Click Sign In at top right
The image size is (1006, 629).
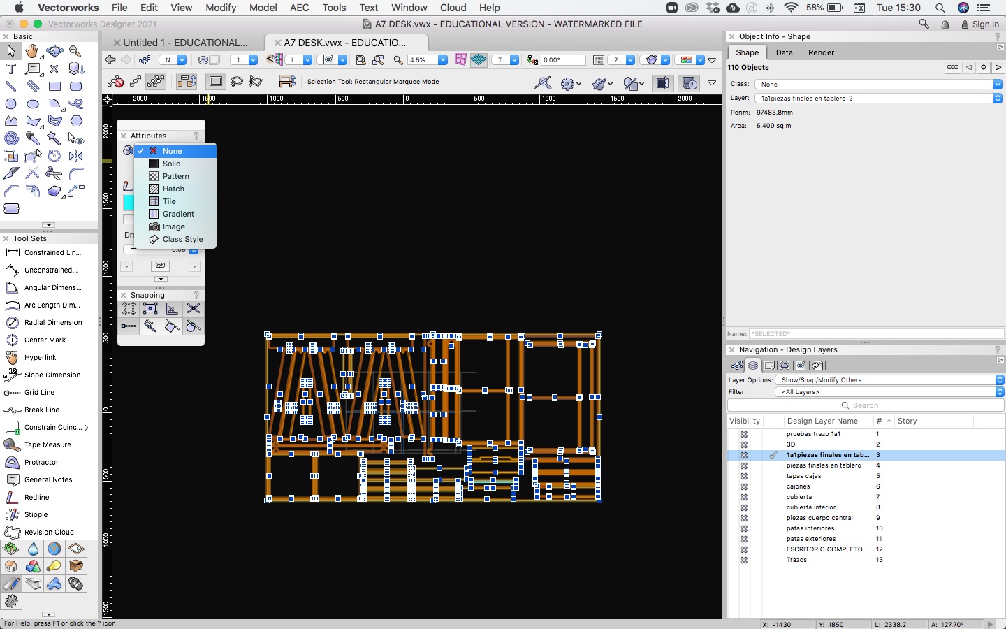pyautogui.click(x=985, y=24)
